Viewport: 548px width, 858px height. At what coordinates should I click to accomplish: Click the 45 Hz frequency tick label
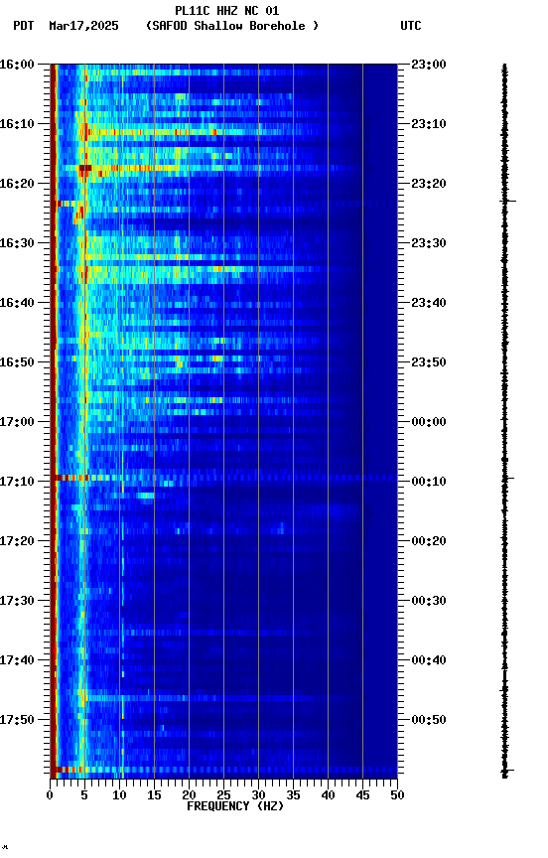coord(362,795)
